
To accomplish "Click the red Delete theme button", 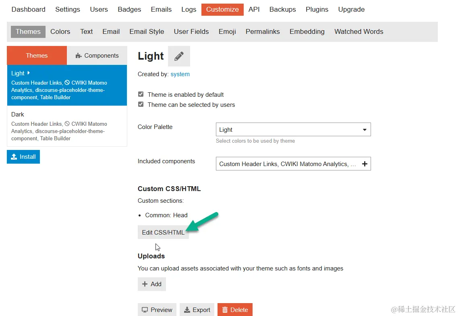I will [x=235, y=310].
